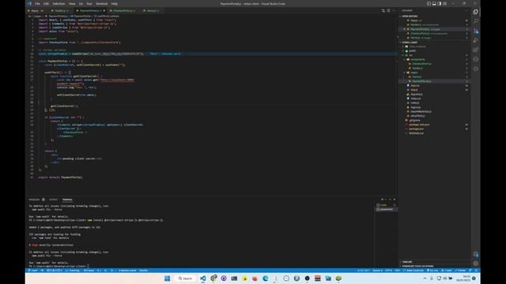
Task: Click the Explorer panel more actions ellipsis
Action: tap(466, 10)
